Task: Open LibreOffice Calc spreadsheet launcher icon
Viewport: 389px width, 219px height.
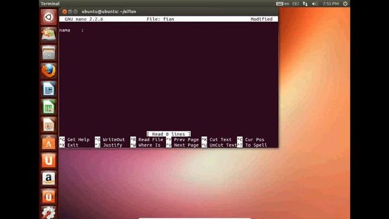Action: [x=49, y=107]
